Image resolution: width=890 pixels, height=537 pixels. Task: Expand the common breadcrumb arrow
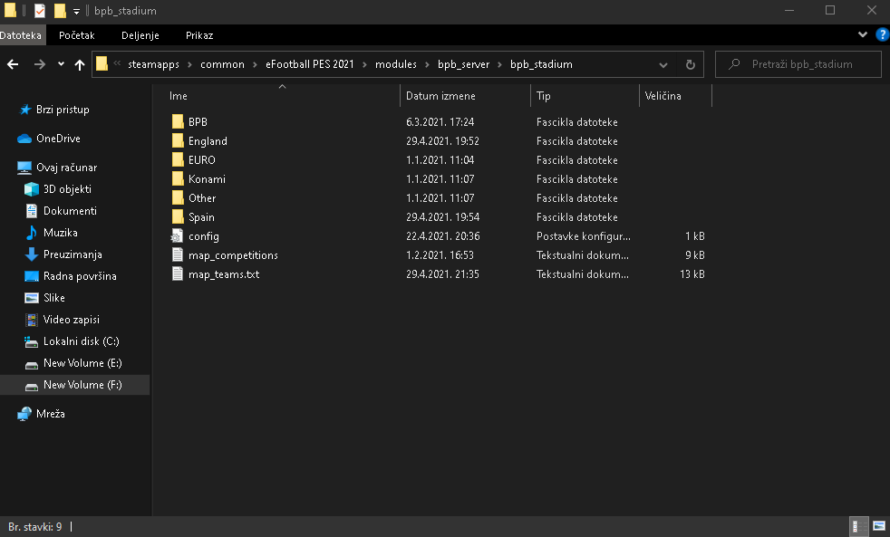click(255, 64)
